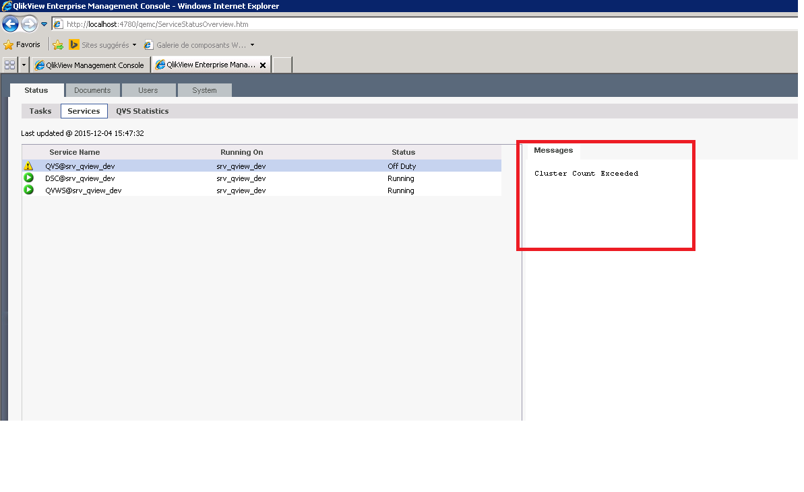Open the QVS Statistics sub-tab

[143, 111]
